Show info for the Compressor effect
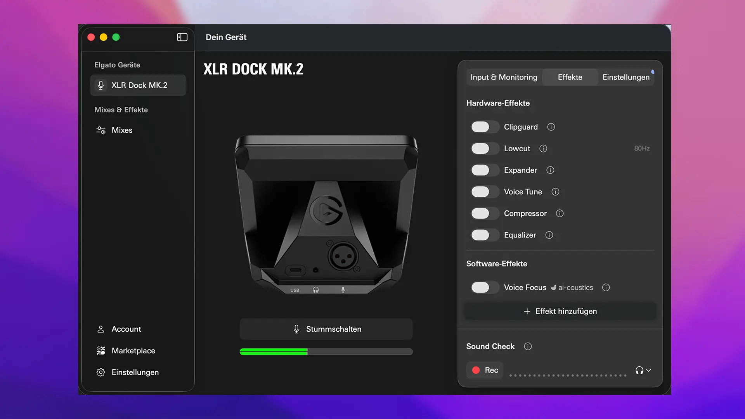 (x=560, y=213)
